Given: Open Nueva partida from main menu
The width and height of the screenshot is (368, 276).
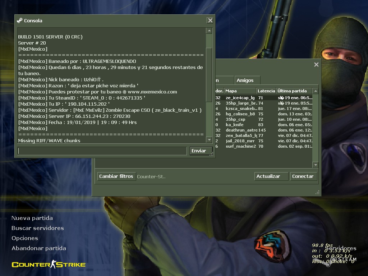Looking at the screenshot, I should click(x=32, y=218).
